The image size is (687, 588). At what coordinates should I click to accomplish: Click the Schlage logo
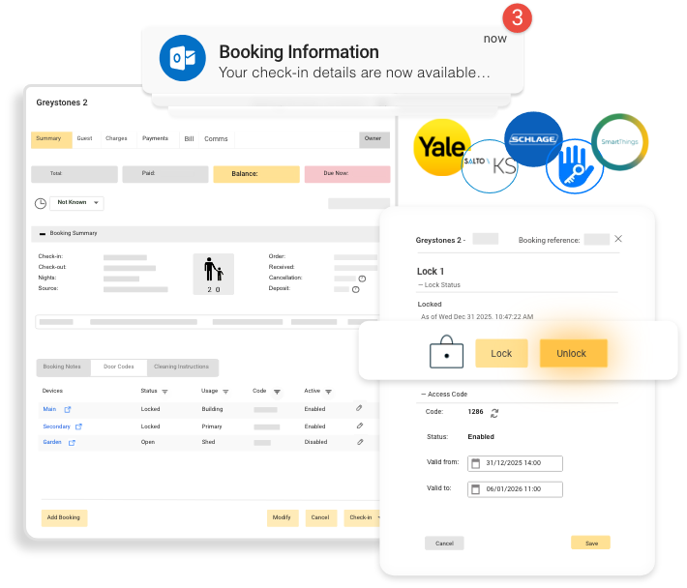[533, 139]
